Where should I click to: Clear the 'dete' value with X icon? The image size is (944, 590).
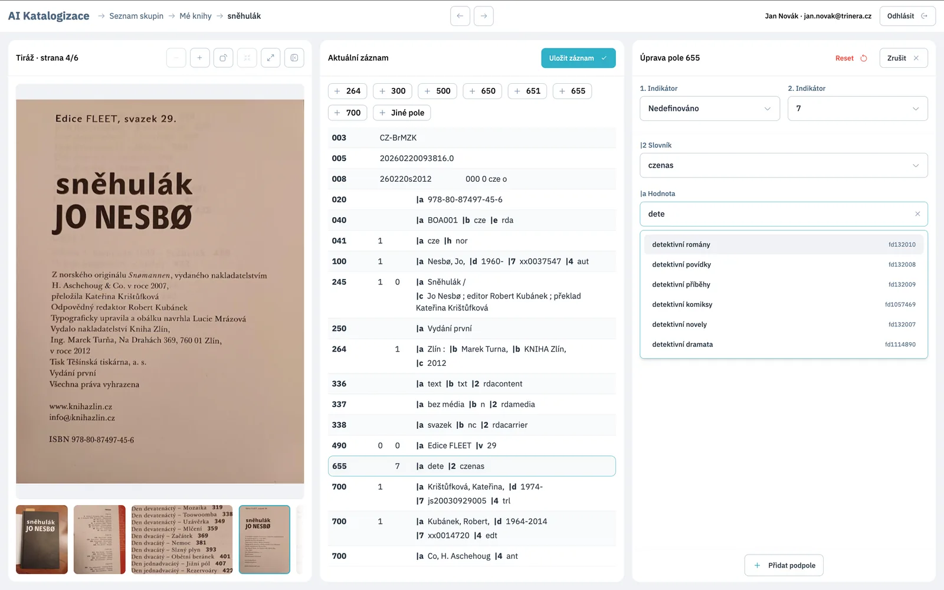[917, 214]
